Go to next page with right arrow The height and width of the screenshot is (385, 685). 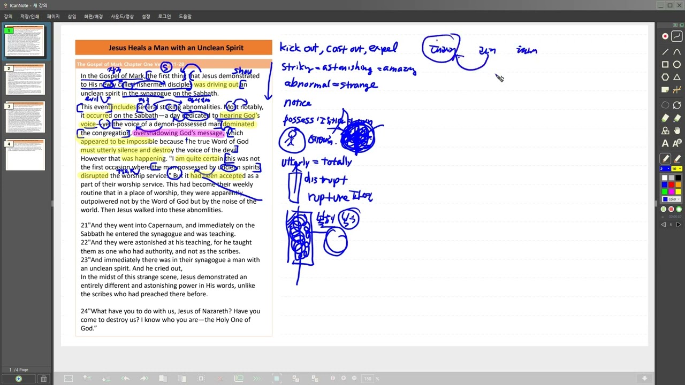678,225
